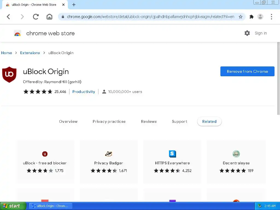Click the browser forward arrow
Image resolution: width=280 pixels, height=210 pixels.
pos(22,17)
